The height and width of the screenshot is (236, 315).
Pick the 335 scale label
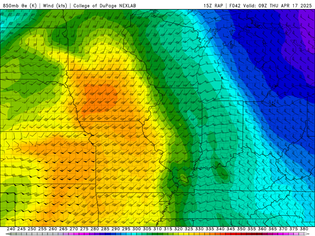(x=210, y=229)
